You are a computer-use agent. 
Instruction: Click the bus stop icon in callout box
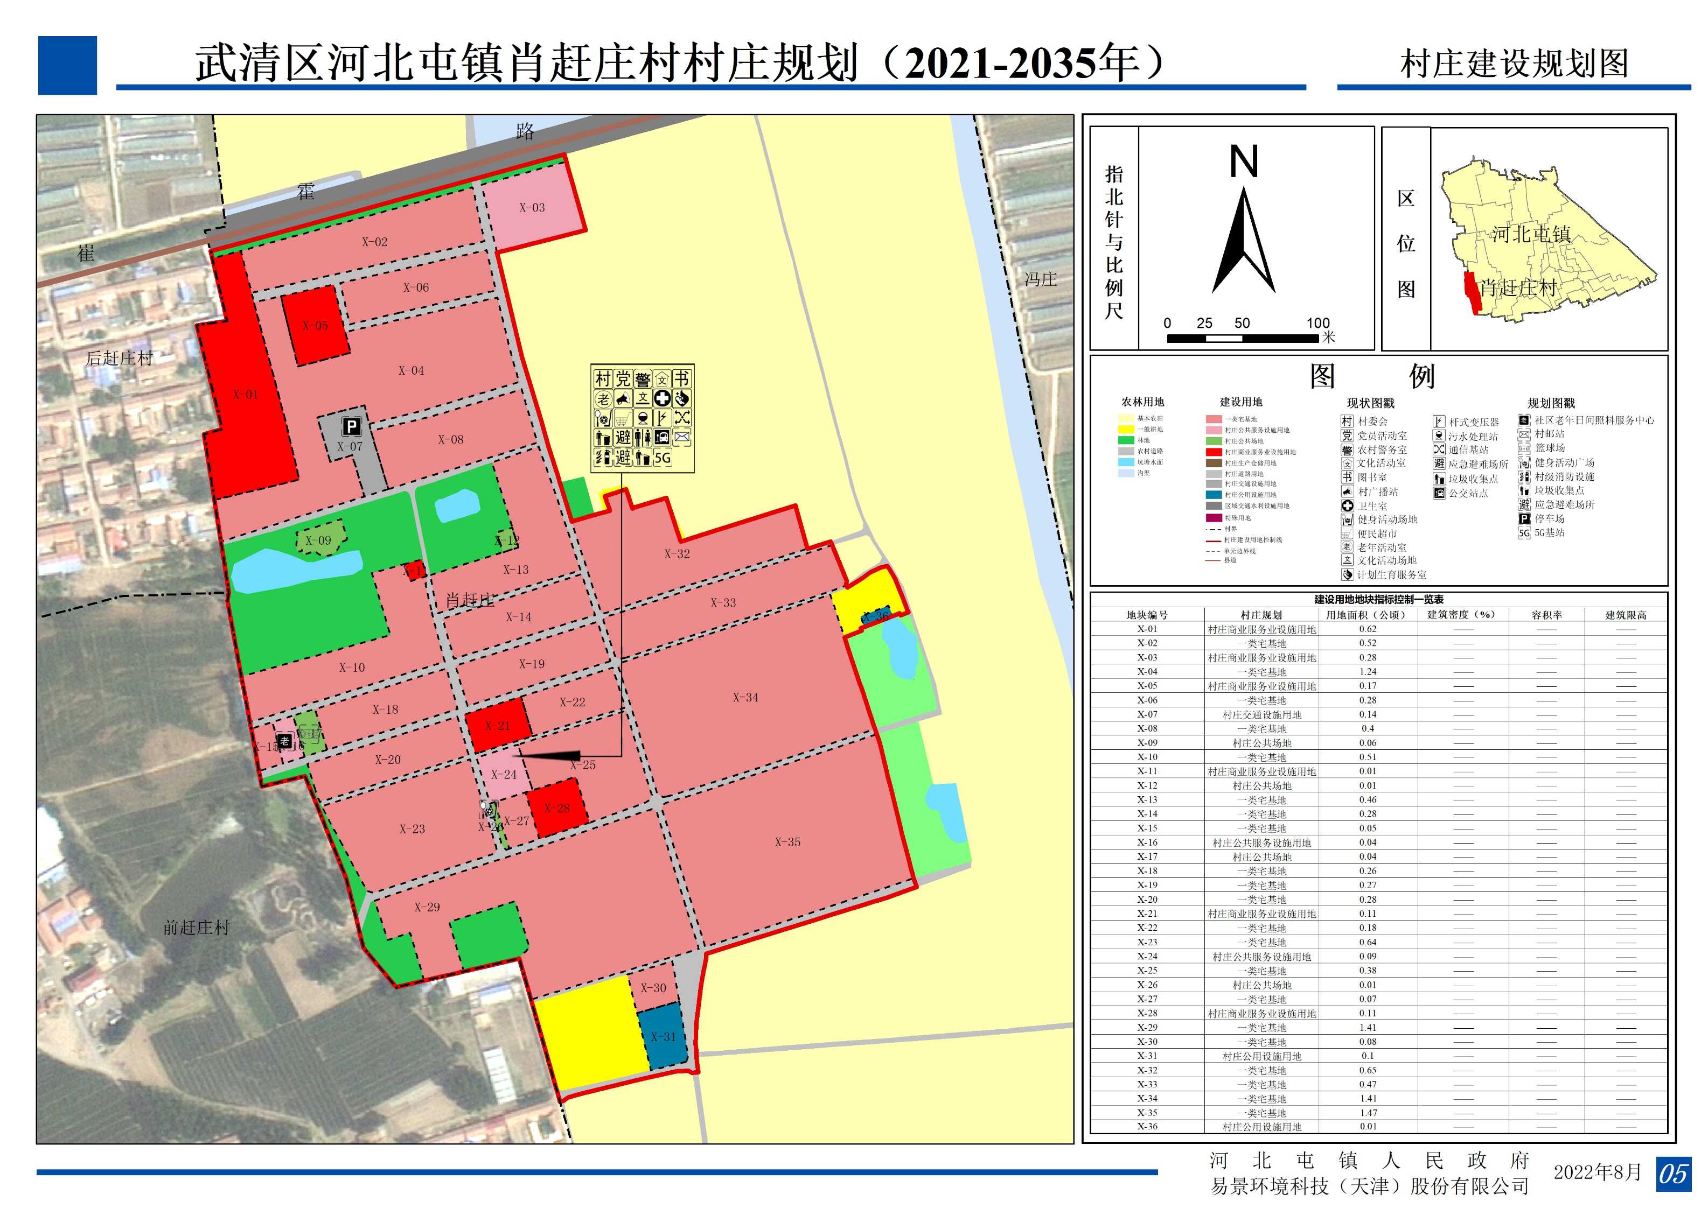(x=663, y=438)
